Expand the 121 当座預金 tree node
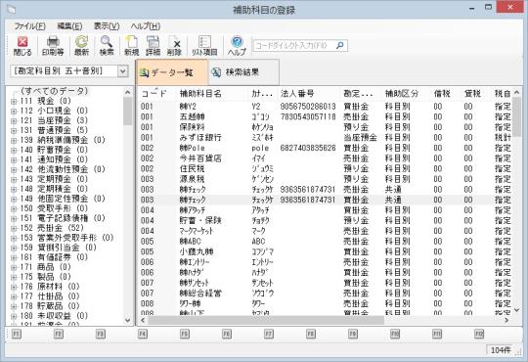Viewport: 528px width, 362px height. pos(14,121)
